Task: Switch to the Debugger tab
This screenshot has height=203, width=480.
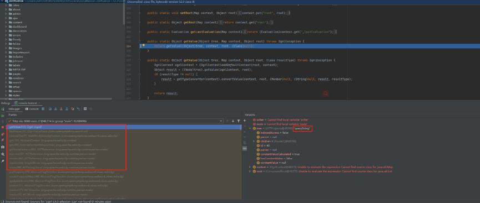Action: click(14, 108)
